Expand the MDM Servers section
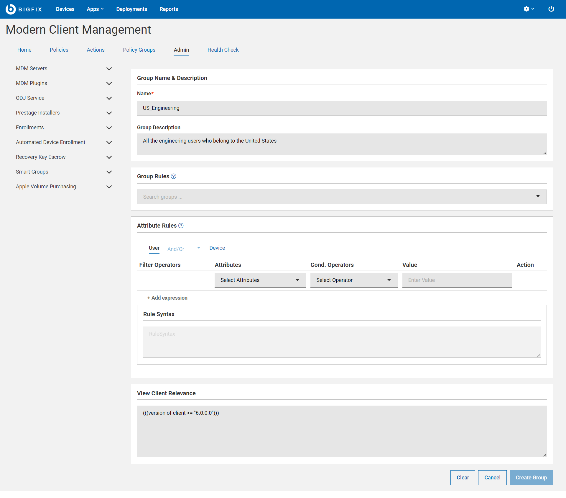566x498 pixels. (109, 68)
